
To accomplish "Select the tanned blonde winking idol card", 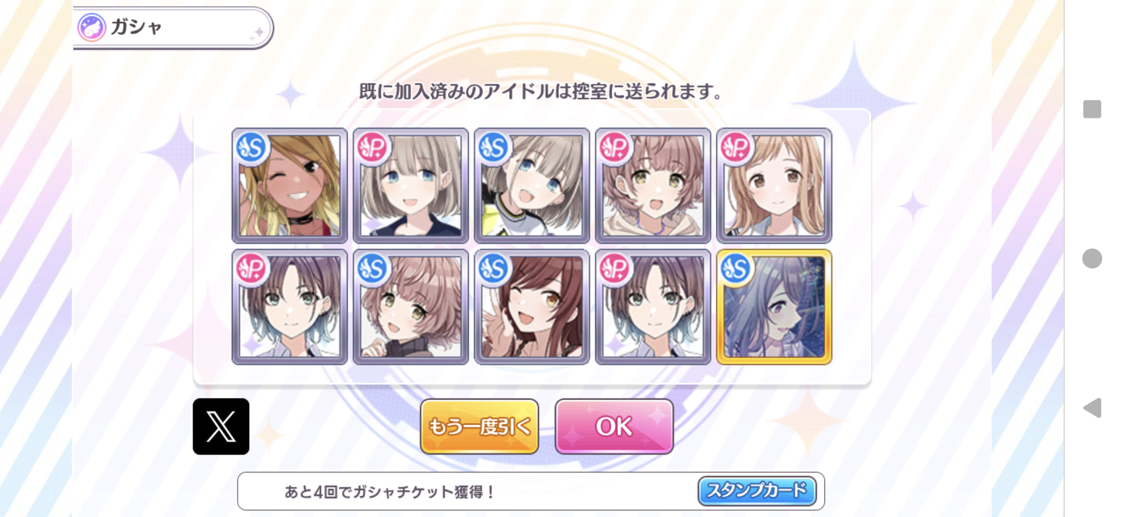I will (289, 186).
